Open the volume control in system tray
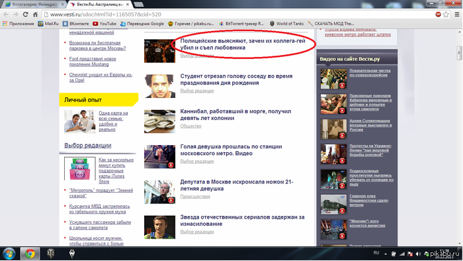Screen dimensions: 463x261 point(418,254)
